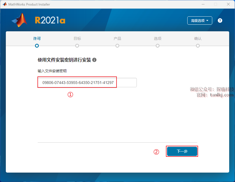Click the help question mark icon
Screen dimensions: 235x182
click(x=220, y=20)
